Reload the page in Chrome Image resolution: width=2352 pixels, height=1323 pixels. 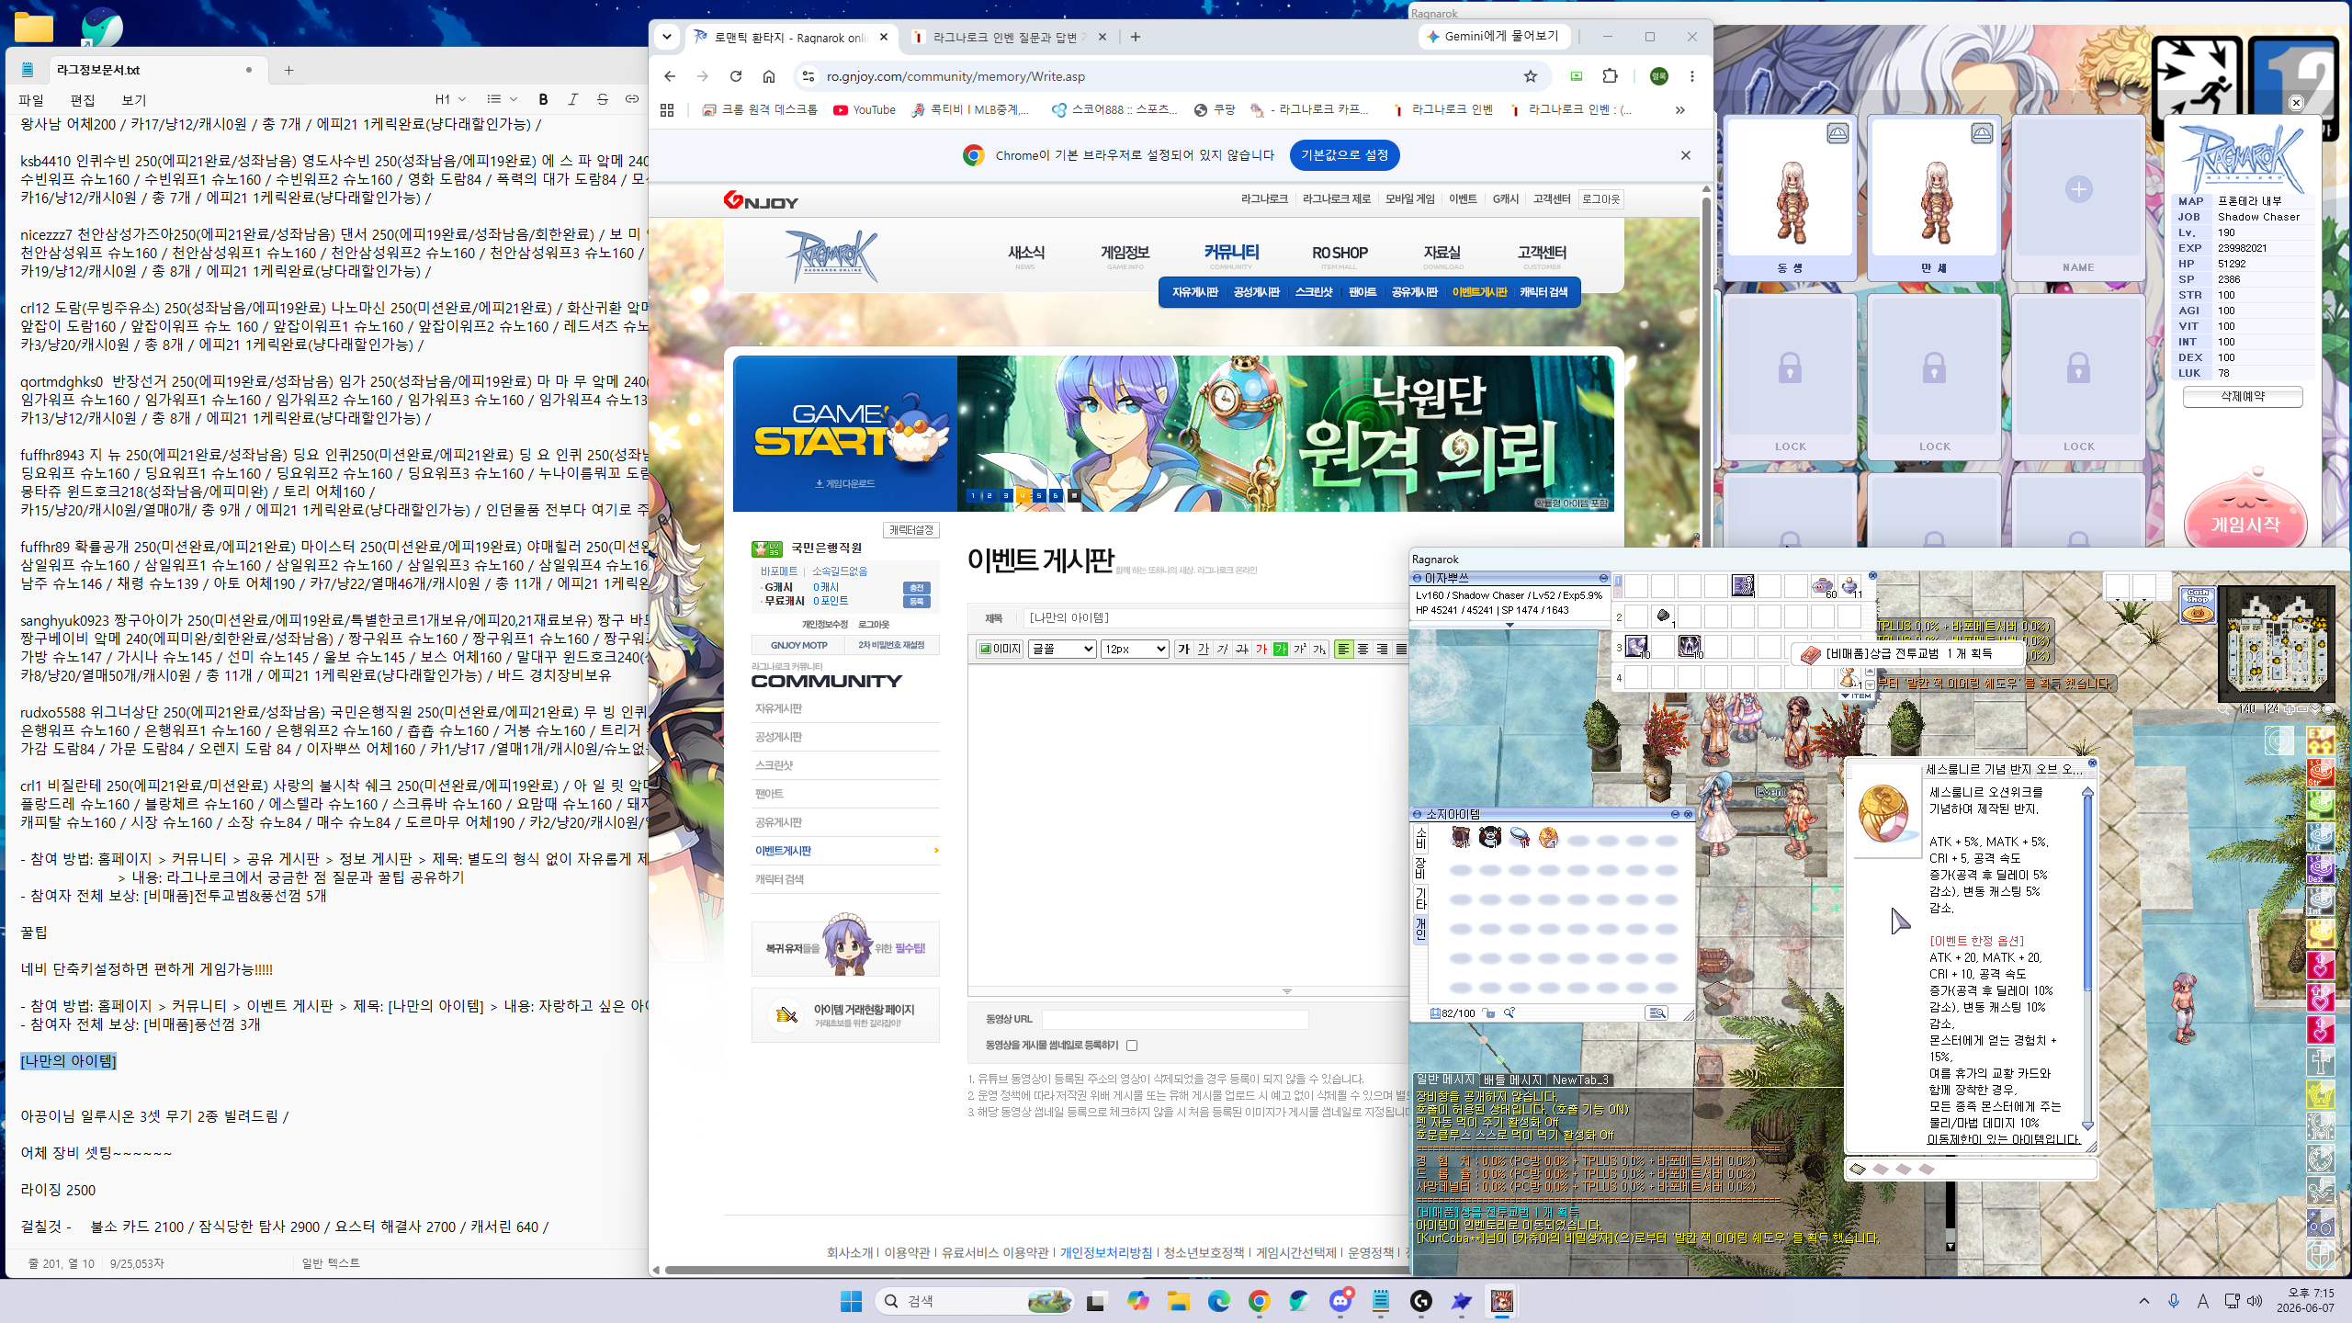[x=735, y=76]
